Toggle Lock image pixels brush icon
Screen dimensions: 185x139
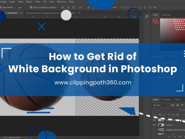pos(164,115)
